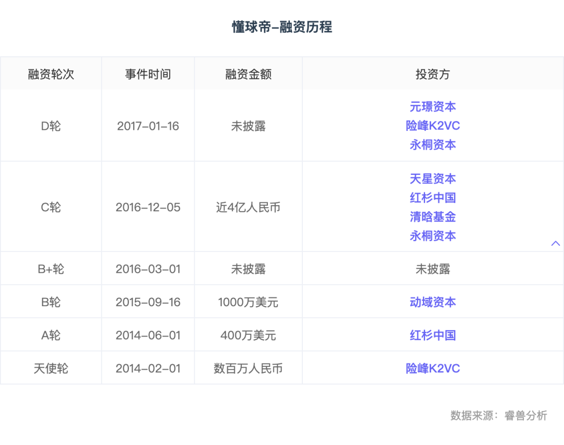This screenshot has height=445, width=564.
Task: Click the D轮 round cell
Action: tap(51, 126)
